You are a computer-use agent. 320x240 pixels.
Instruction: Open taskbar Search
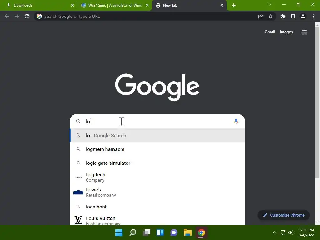pos(132,232)
